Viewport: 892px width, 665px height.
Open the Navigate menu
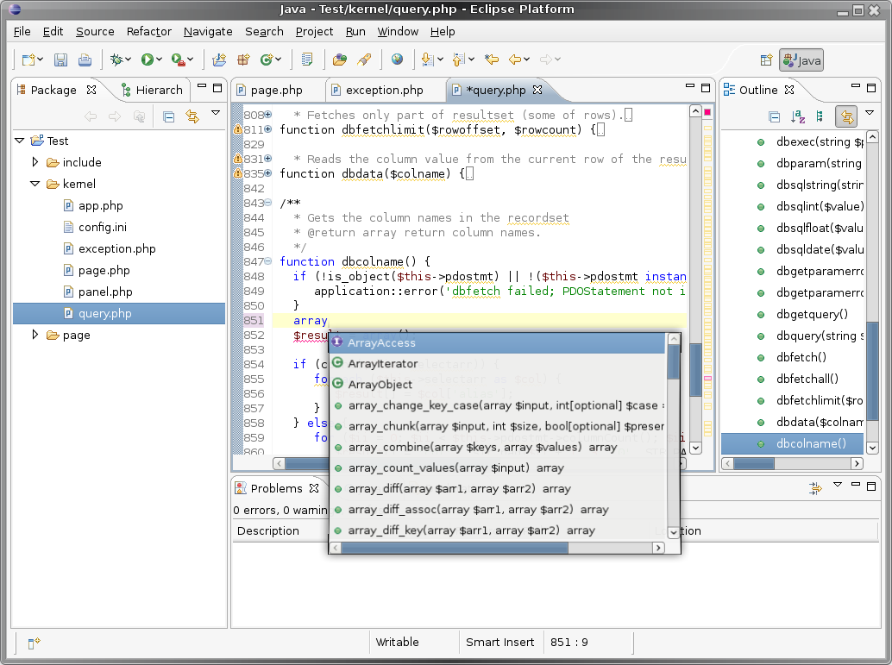tap(208, 32)
